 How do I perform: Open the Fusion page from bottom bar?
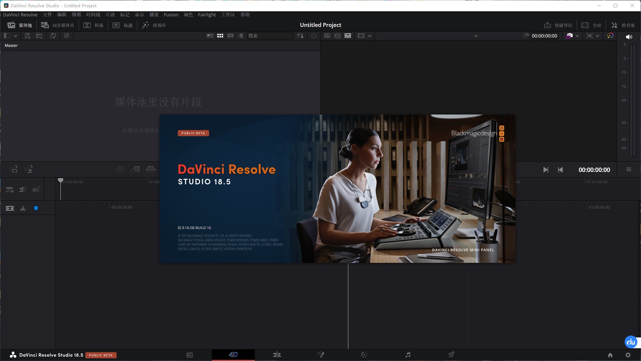pyautogui.click(x=321, y=354)
